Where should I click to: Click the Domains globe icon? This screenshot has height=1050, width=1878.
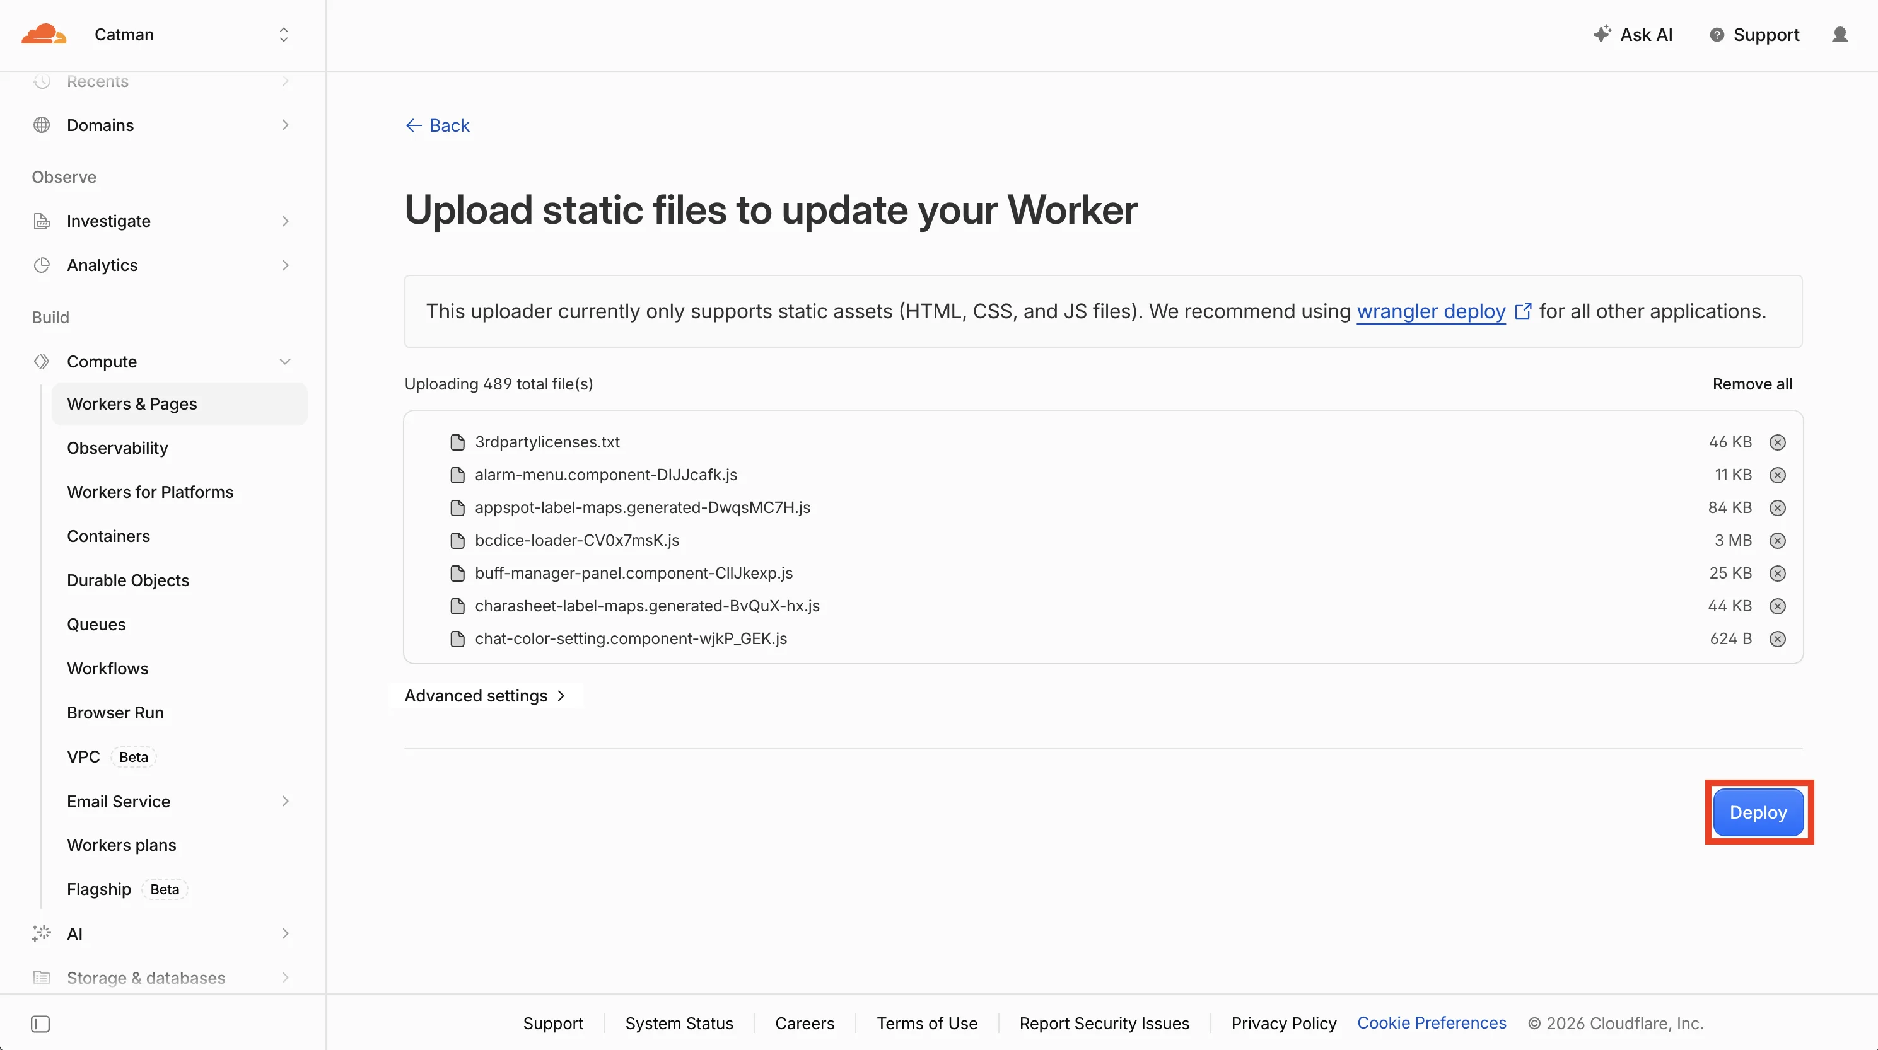pos(42,125)
